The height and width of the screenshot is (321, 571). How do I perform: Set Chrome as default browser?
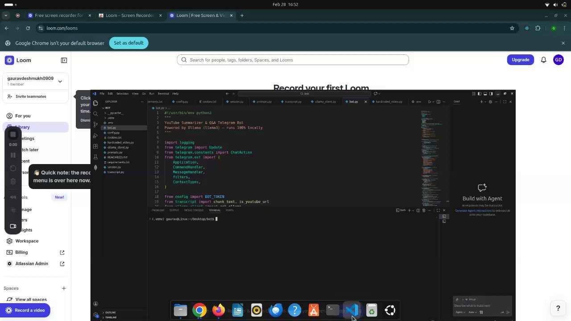pos(128,43)
